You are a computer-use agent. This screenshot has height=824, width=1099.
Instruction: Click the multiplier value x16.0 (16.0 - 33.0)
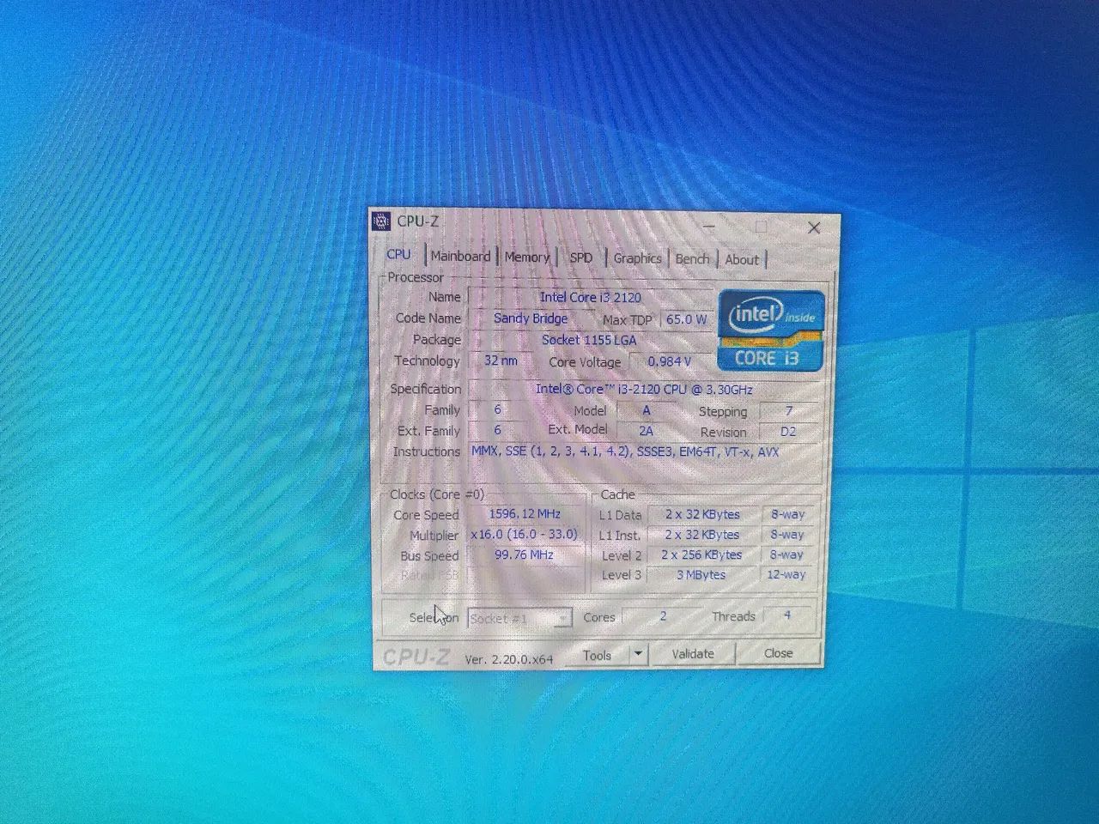click(525, 534)
